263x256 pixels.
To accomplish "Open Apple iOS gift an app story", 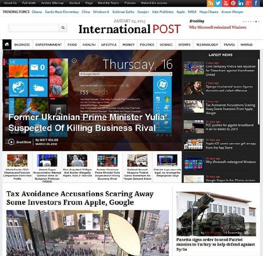I will pos(231,145).
